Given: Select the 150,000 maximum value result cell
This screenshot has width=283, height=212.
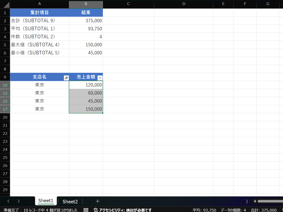Looking at the screenshot, I should [x=86, y=45].
